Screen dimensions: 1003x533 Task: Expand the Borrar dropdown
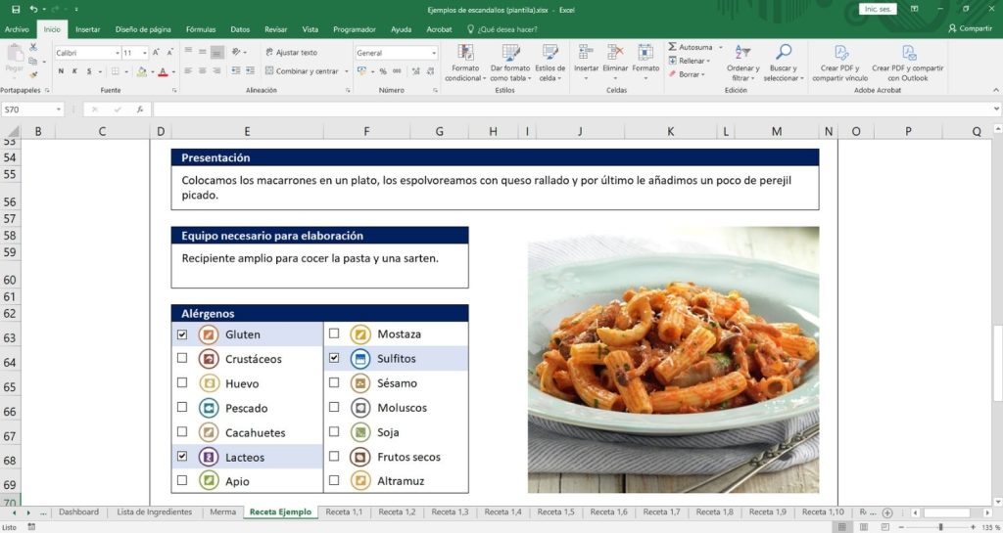[703, 74]
